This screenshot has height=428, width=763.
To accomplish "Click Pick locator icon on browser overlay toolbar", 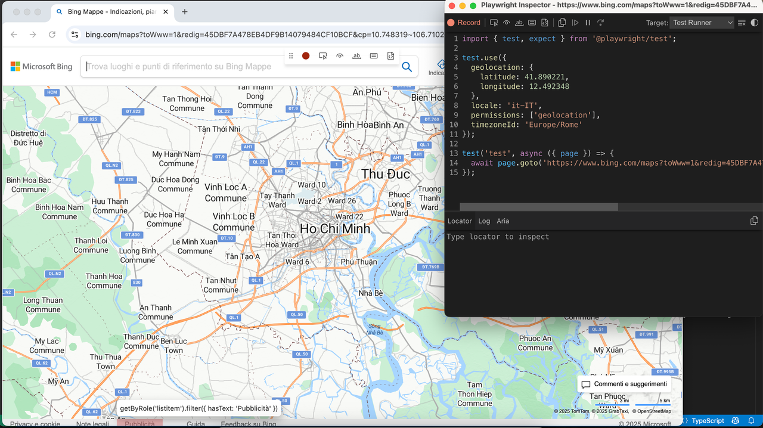I will (x=322, y=55).
